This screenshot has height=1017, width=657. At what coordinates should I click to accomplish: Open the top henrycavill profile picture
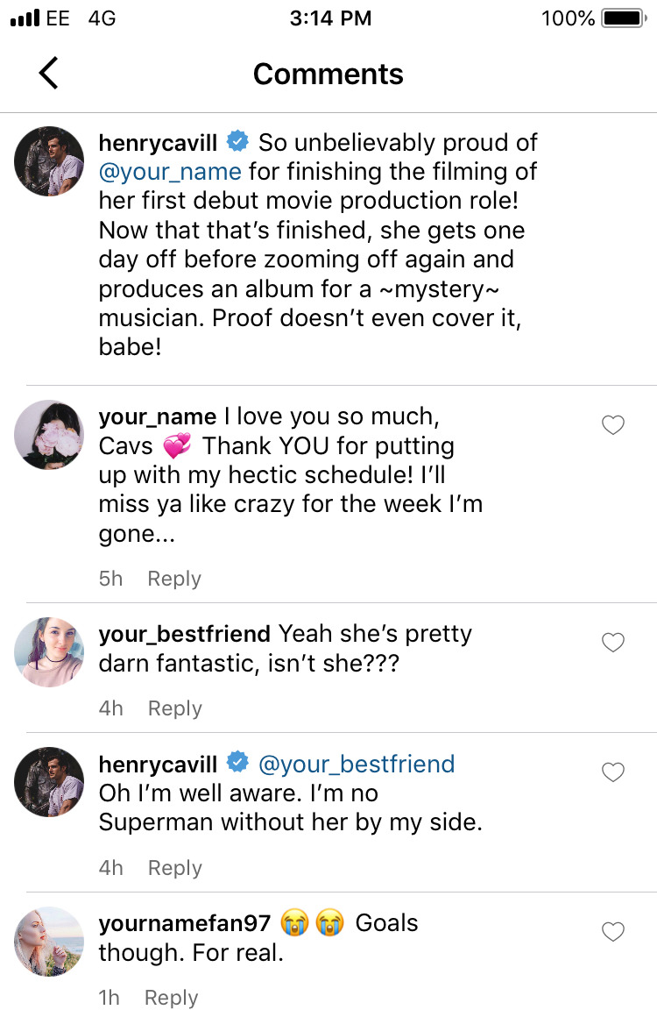(50, 160)
